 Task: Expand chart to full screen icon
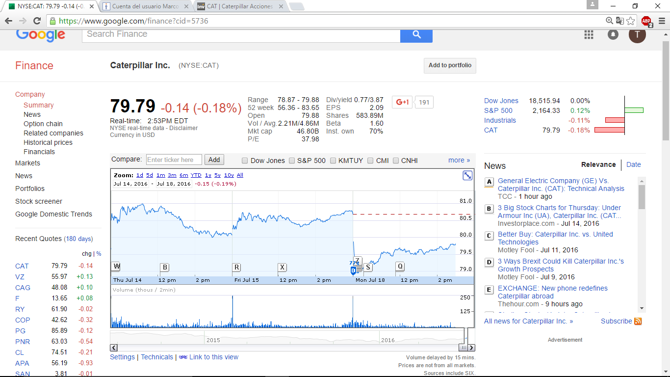[467, 175]
